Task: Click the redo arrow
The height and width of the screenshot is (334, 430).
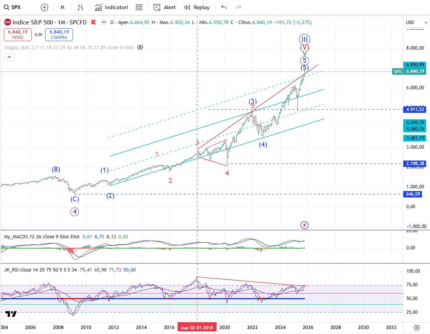Action: (239, 7)
